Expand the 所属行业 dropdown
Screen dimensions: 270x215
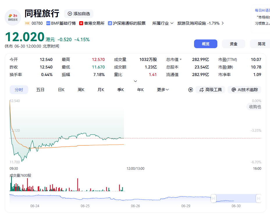click(x=163, y=23)
